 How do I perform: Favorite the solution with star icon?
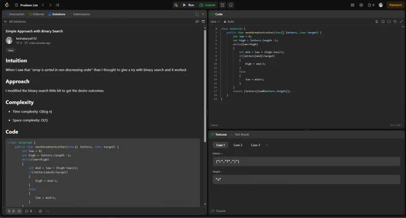pyautogui.click(x=41, y=211)
